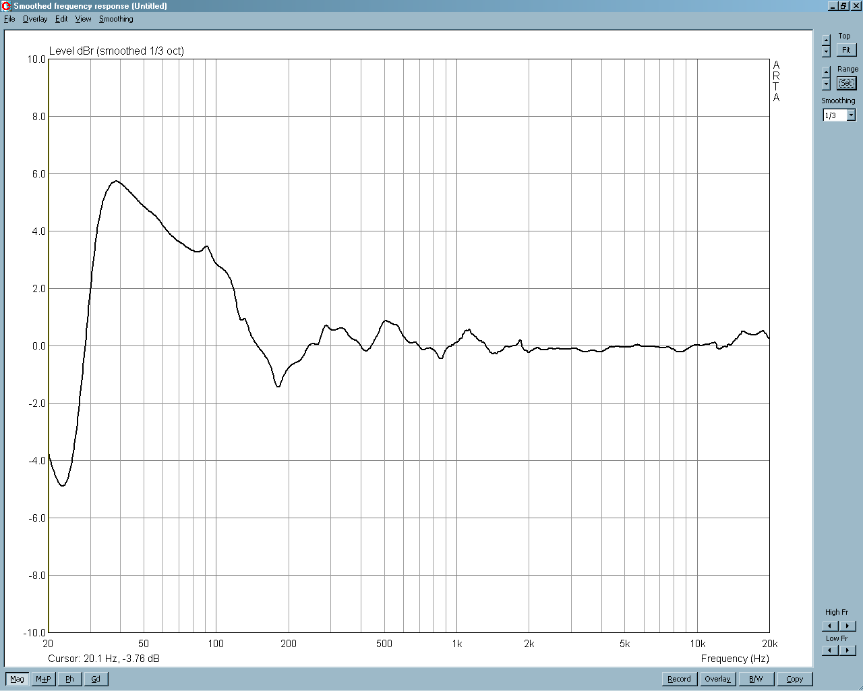Toggle B/W color mode button
The image size is (863, 691).
(756, 679)
